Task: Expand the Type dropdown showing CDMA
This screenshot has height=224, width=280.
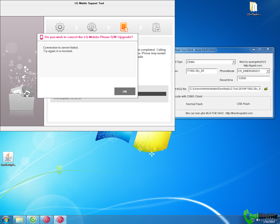Action: coord(234,62)
